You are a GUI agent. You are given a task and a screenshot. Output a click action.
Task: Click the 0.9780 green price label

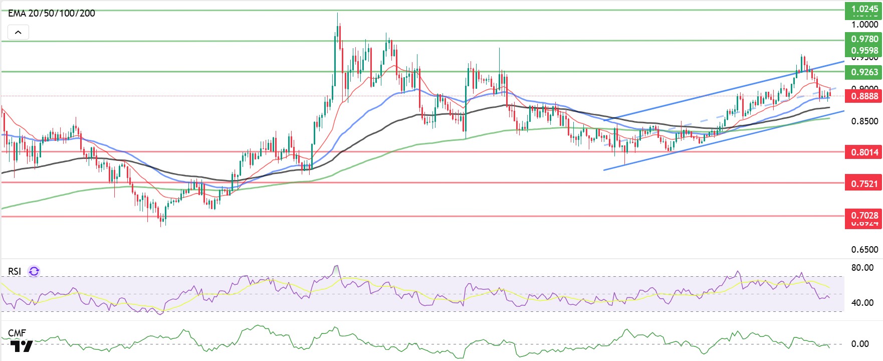point(864,39)
